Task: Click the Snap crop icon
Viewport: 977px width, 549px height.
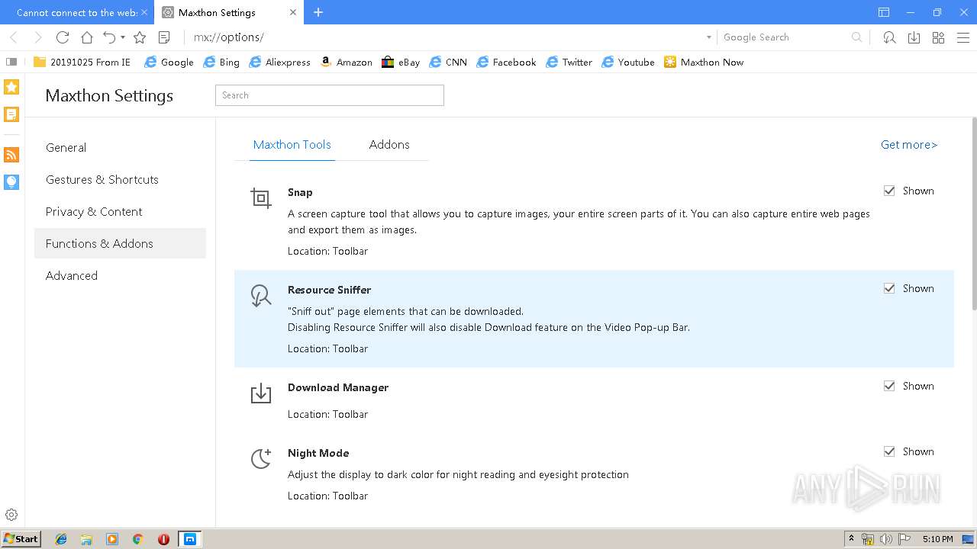Action: pyautogui.click(x=261, y=198)
